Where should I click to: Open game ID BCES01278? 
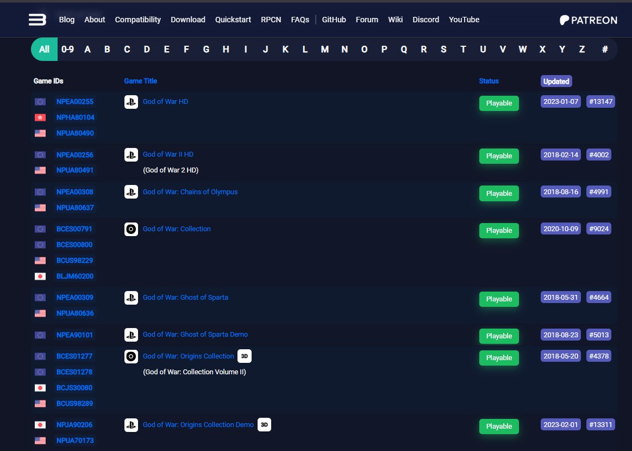74,372
